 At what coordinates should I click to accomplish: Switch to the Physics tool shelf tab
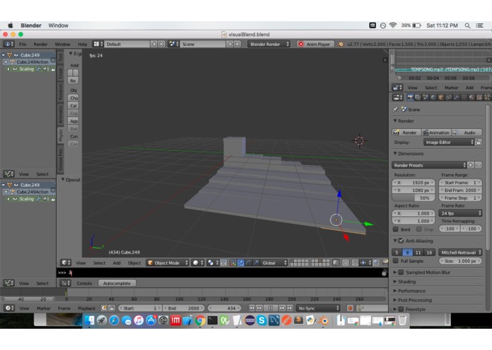click(x=61, y=135)
